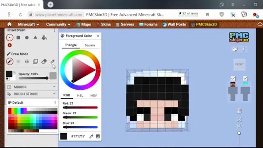This screenshot has height=148, width=263.
Task: Toggle the grid overlay icon
Action: tap(239, 111)
